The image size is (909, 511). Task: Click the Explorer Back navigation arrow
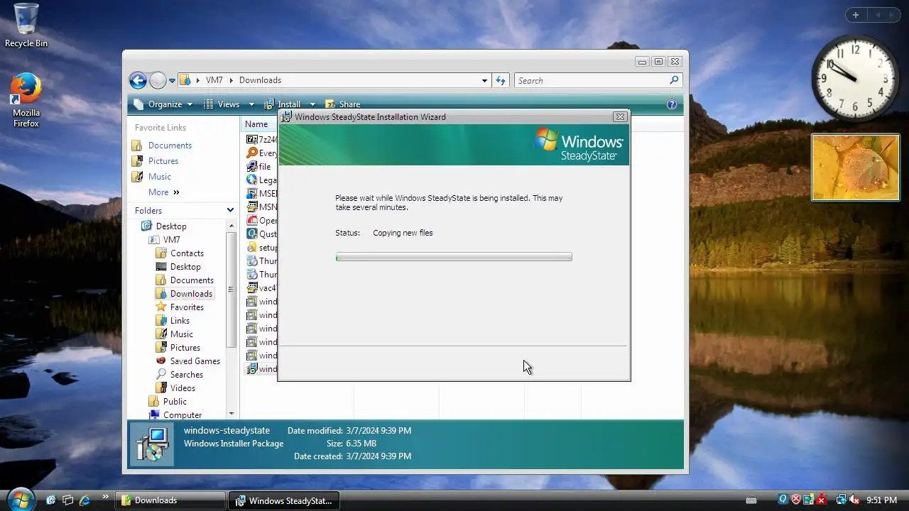(138, 80)
